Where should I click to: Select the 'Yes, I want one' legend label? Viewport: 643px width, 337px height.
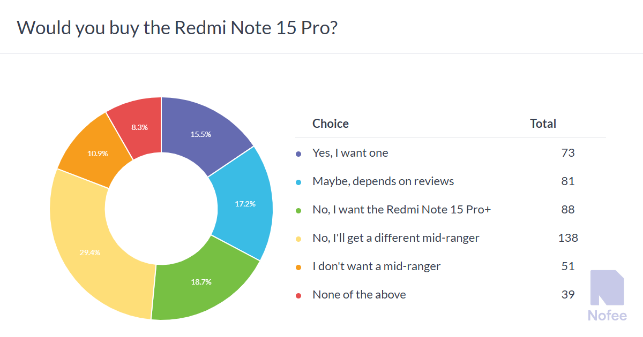tap(350, 153)
